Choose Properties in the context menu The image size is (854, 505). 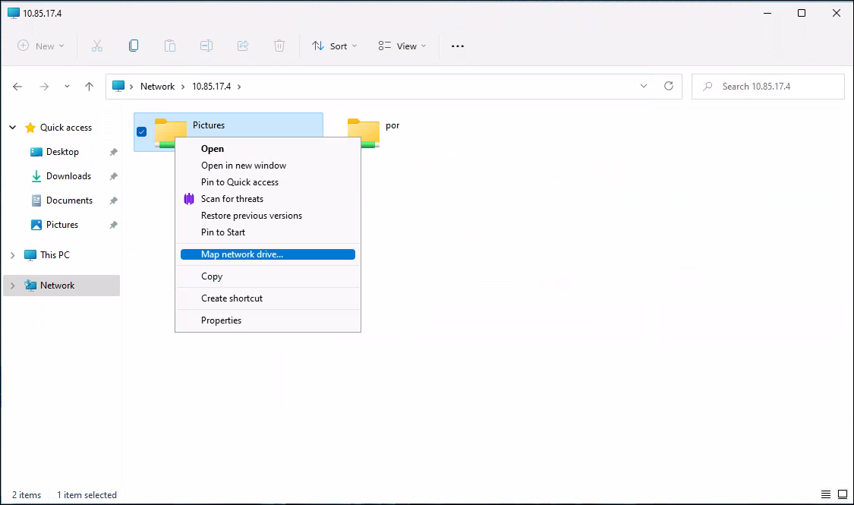tap(221, 320)
